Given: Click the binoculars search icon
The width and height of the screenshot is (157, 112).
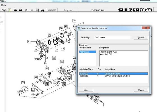Looking at the screenshot, I should (43, 10).
